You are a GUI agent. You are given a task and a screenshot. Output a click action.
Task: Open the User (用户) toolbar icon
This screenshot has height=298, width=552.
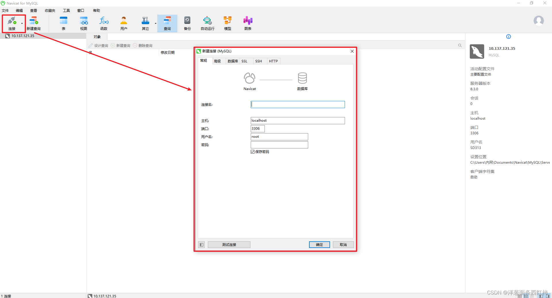coord(124,23)
